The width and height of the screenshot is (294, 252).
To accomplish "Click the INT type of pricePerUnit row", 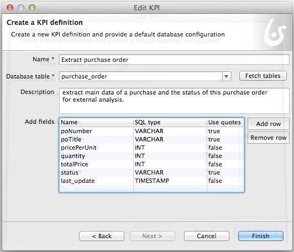I will (x=170, y=148).
